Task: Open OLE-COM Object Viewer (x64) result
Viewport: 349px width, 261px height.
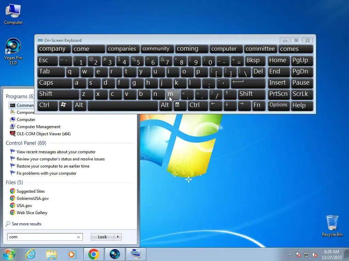Action: [40, 134]
